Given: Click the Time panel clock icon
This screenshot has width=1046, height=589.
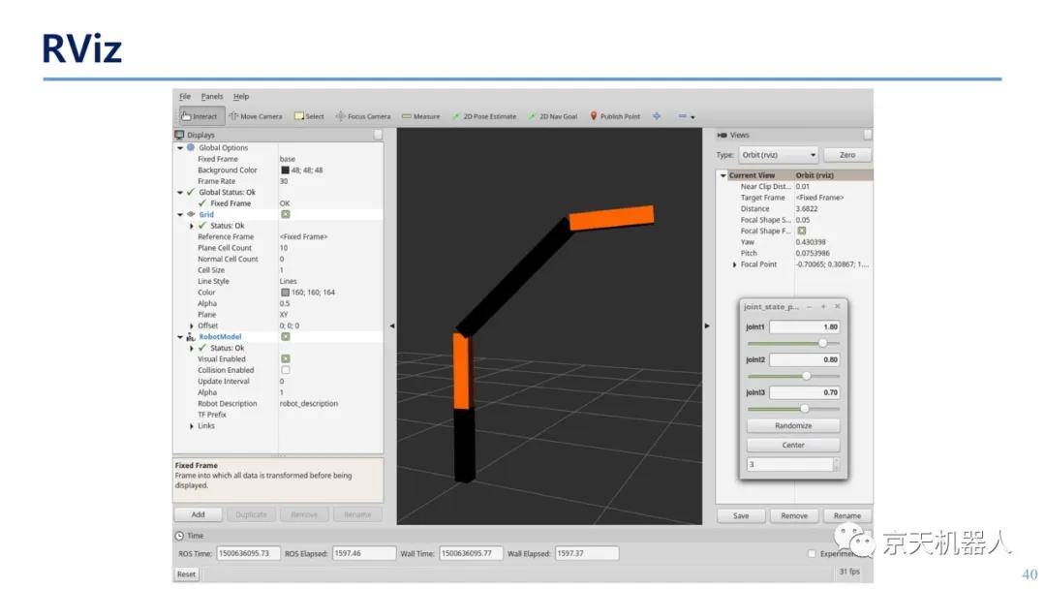Looking at the screenshot, I should [x=179, y=536].
